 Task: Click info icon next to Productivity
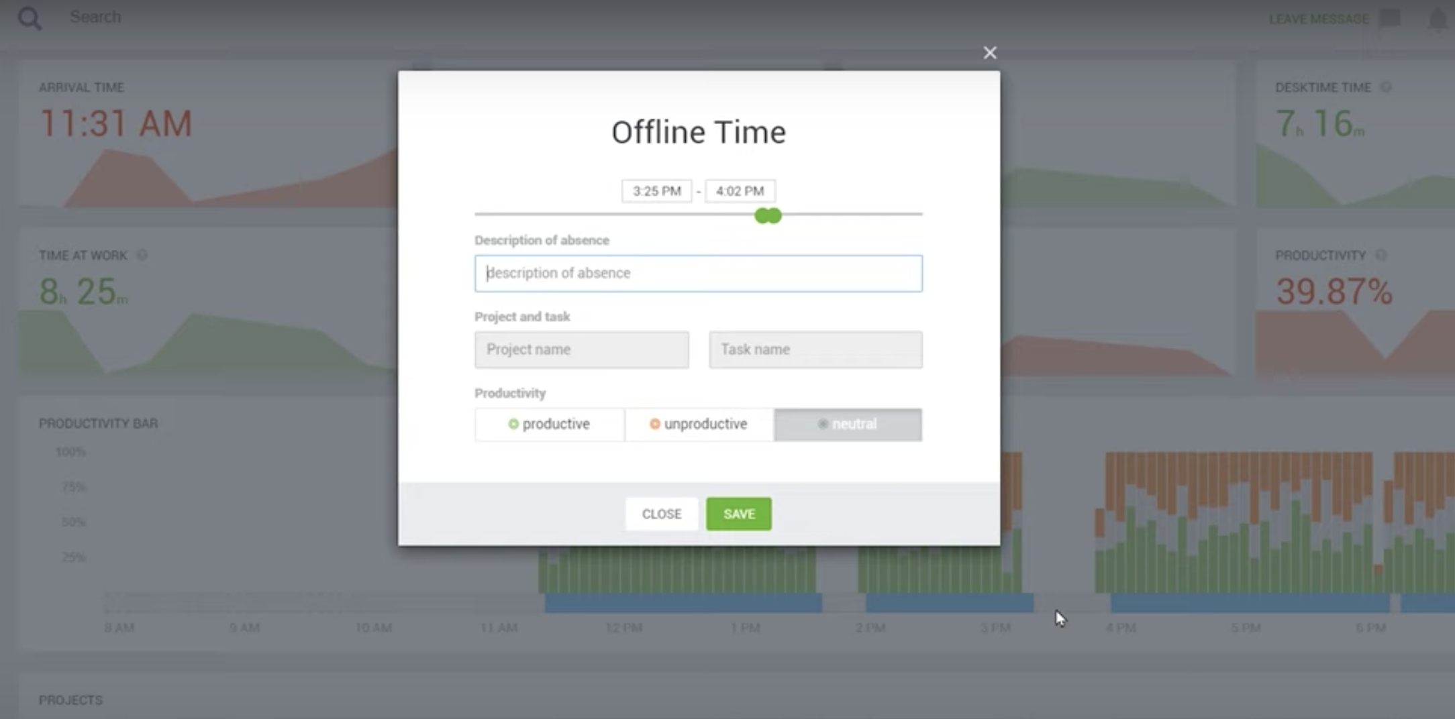[x=1381, y=255]
